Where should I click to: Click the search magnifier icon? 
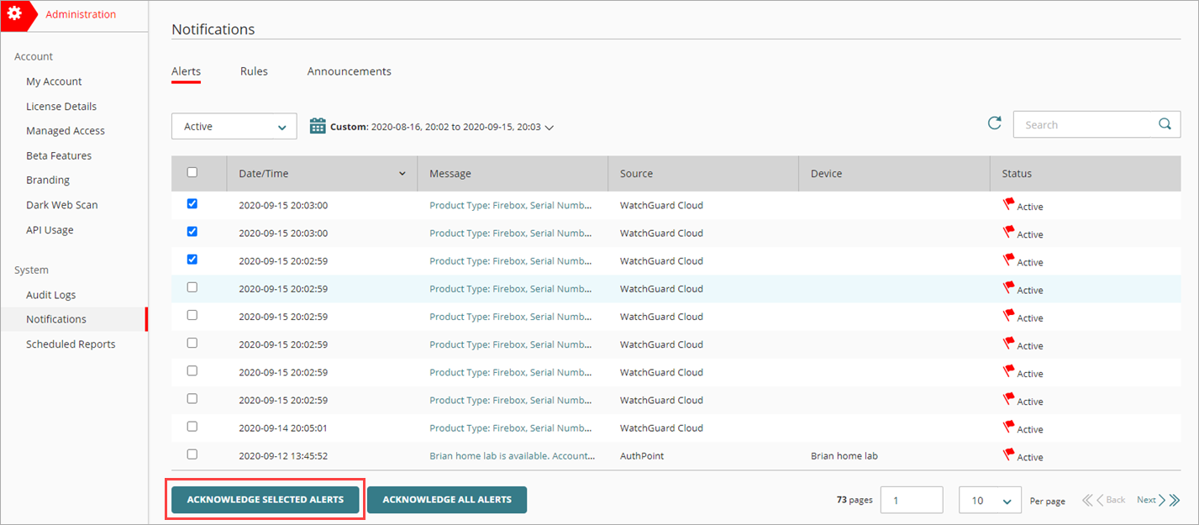[1165, 124]
